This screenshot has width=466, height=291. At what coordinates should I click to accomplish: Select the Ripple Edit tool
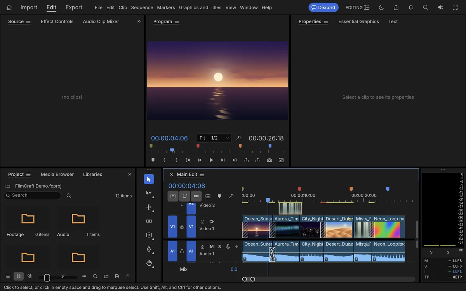pyautogui.click(x=149, y=207)
